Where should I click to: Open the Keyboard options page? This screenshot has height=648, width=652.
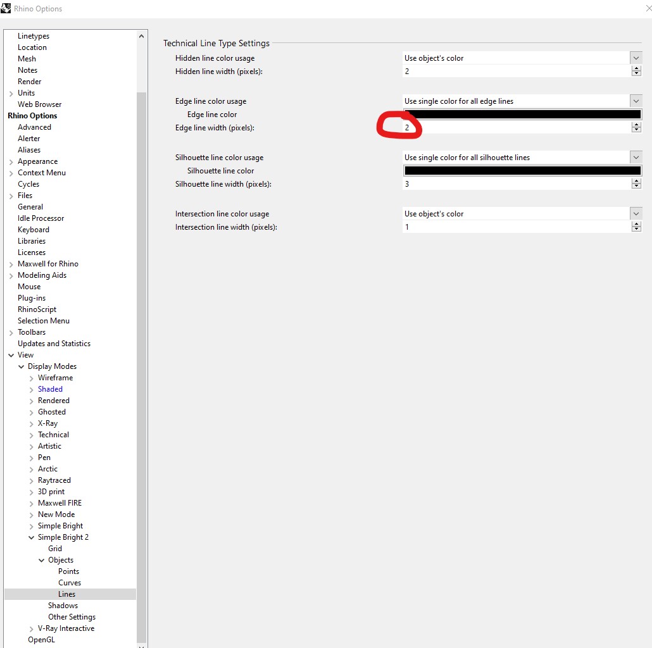pos(34,230)
